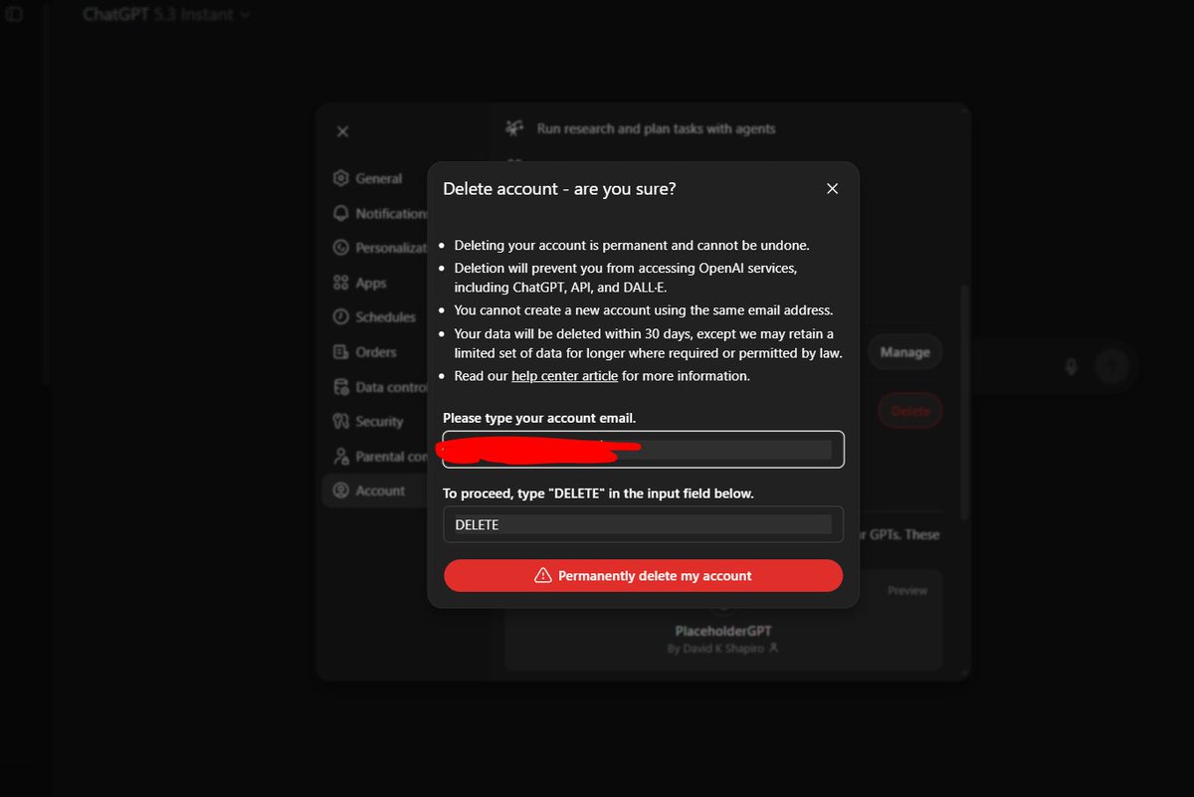Click the DELETE confirmation input field
The image size is (1194, 797).
point(643,524)
